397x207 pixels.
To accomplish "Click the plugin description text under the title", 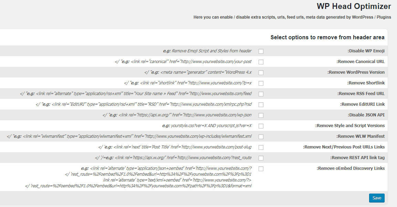I will (x=292, y=17).
